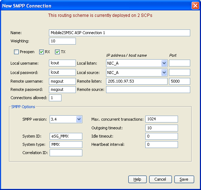Click the empty Remote source field
This screenshot has width=201, height=190.
tap(148, 90)
